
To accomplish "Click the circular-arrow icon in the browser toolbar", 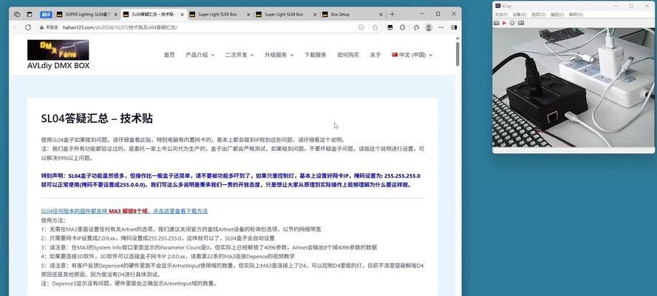I will click(x=403, y=27).
